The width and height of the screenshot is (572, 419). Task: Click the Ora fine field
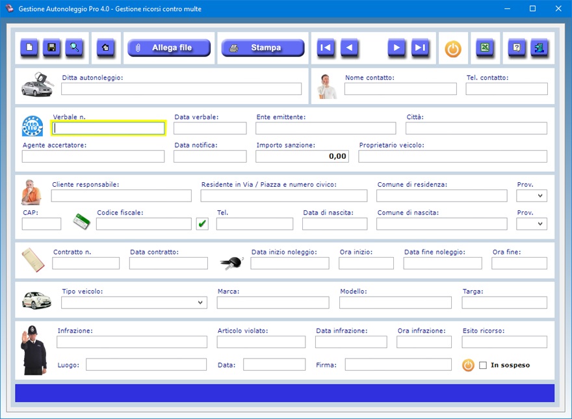519,263
